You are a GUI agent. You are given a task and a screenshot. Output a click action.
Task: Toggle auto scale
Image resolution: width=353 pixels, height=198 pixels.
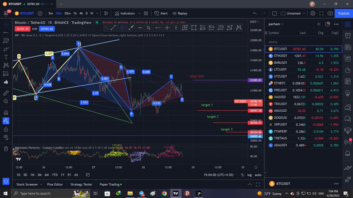[258, 175]
